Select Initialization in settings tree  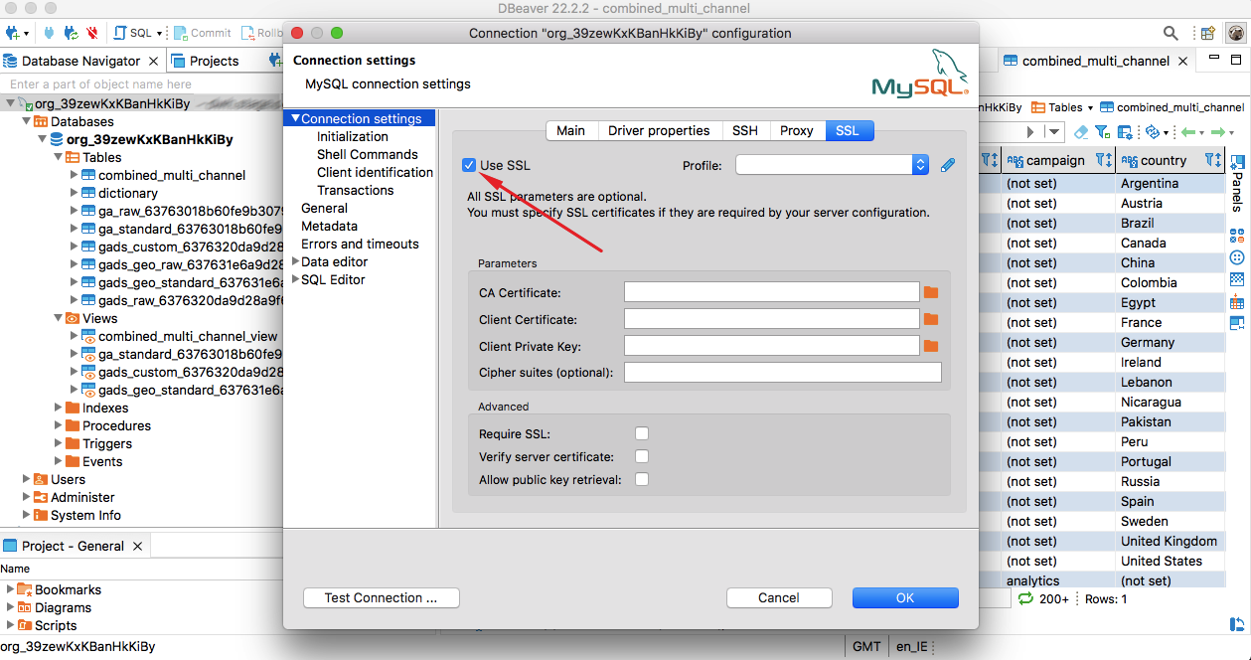(353, 136)
